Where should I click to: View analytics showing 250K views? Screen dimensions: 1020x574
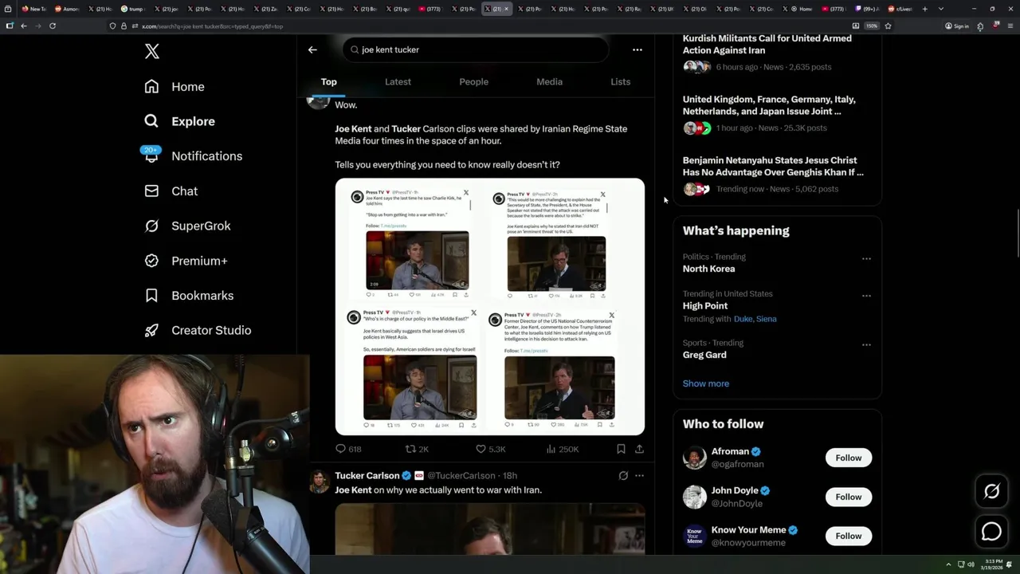(x=563, y=449)
